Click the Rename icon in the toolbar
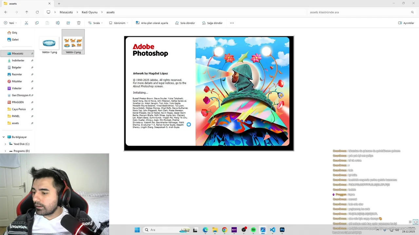This screenshot has width=419, height=235. (x=58, y=23)
